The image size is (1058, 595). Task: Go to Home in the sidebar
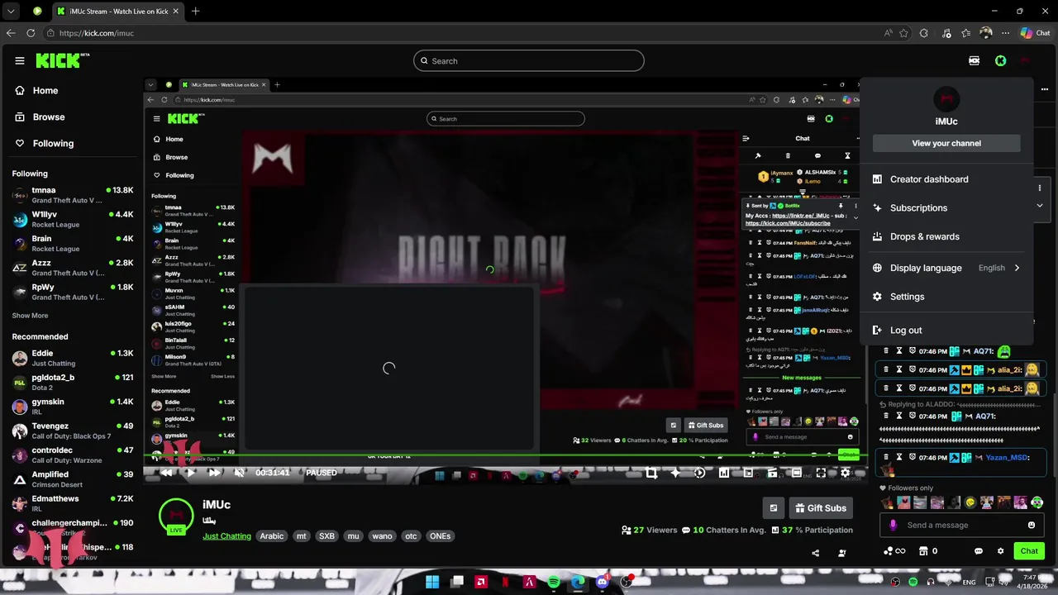click(x=45, y=91)
